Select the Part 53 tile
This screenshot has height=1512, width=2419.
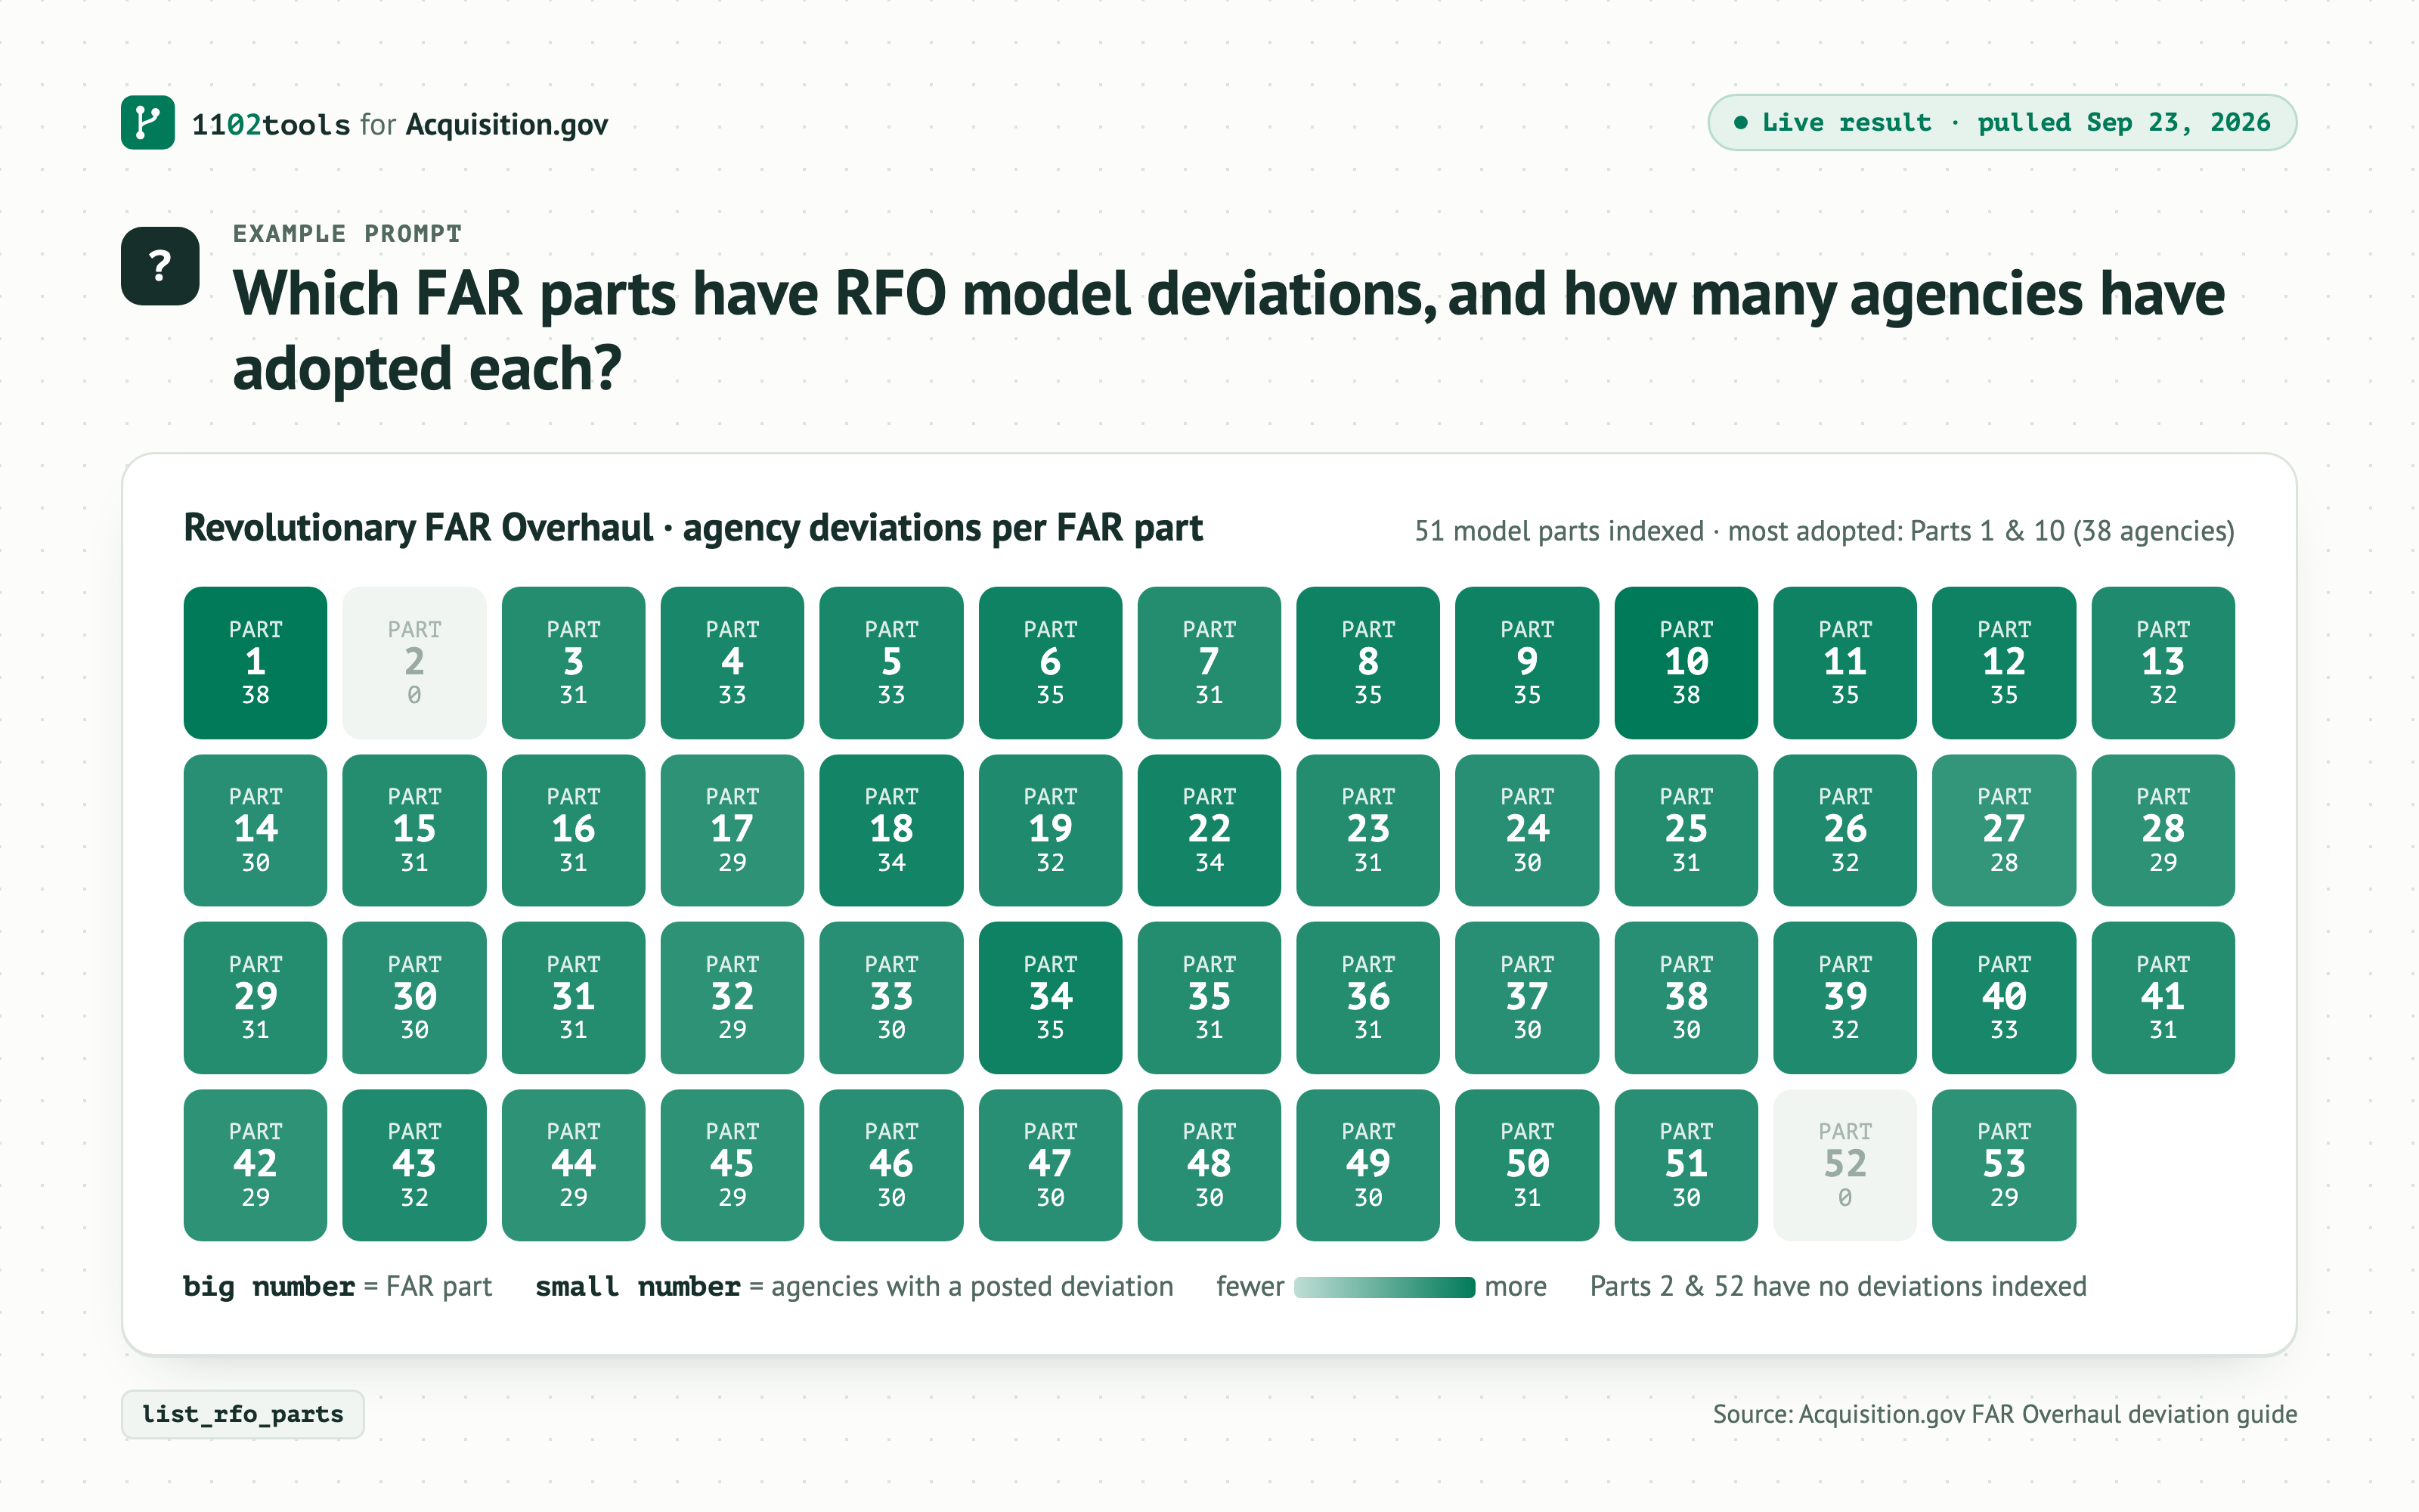click(2004, 1165)
